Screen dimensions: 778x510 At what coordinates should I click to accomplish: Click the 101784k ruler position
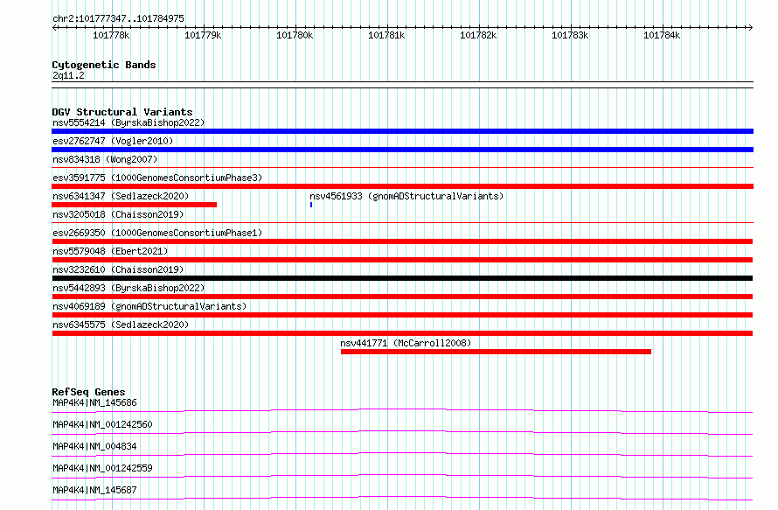[x=662, y=35]
